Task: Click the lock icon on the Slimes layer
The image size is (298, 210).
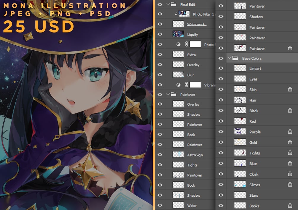Action: 290,184
